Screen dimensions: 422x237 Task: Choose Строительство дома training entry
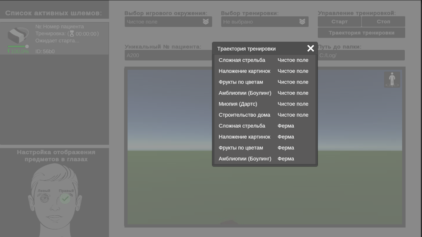tap(264, 115)
